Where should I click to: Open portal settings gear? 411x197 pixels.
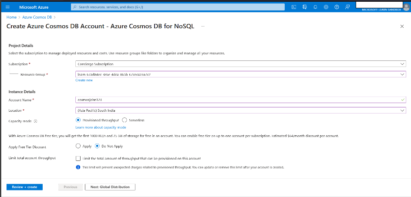[326, 7]
